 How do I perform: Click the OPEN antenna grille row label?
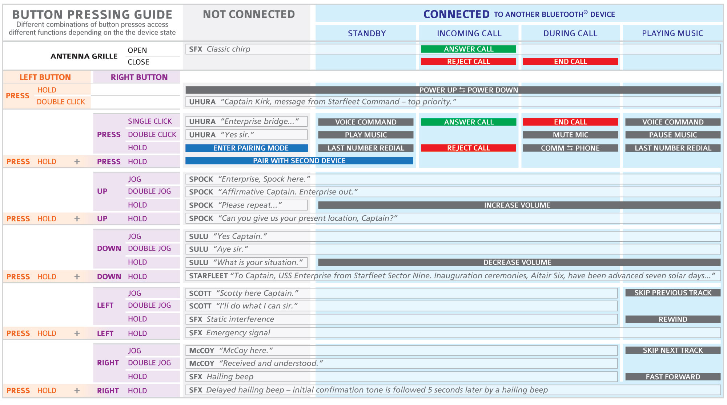point(137,50)
